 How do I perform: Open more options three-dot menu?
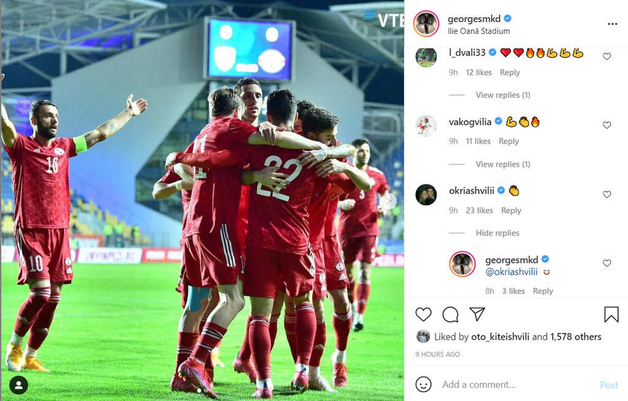coord(613,24)
